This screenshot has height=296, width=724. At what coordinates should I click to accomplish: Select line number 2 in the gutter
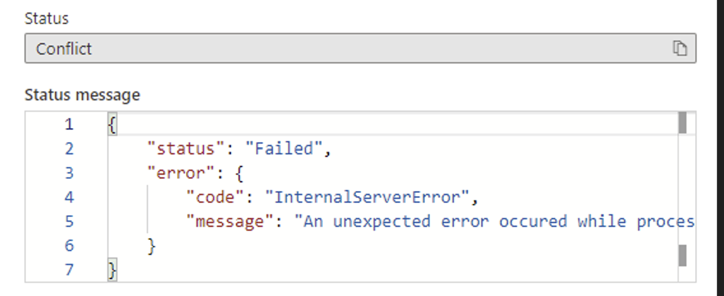69,149
